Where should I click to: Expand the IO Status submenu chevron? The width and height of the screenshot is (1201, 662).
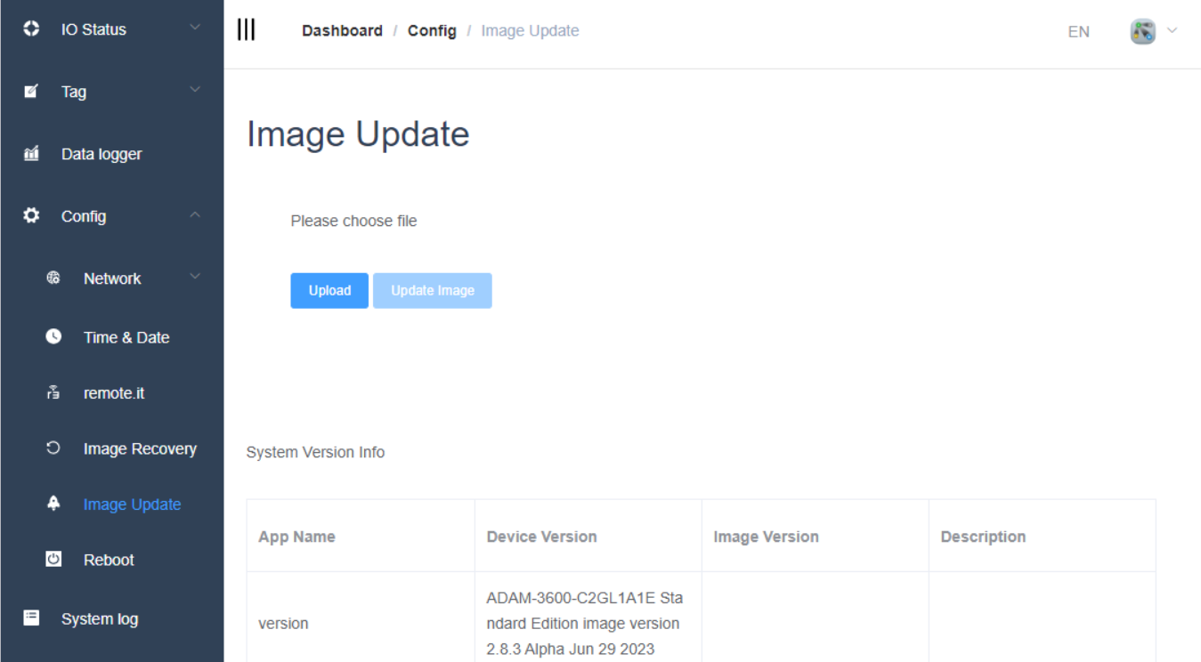coord(195,28)
